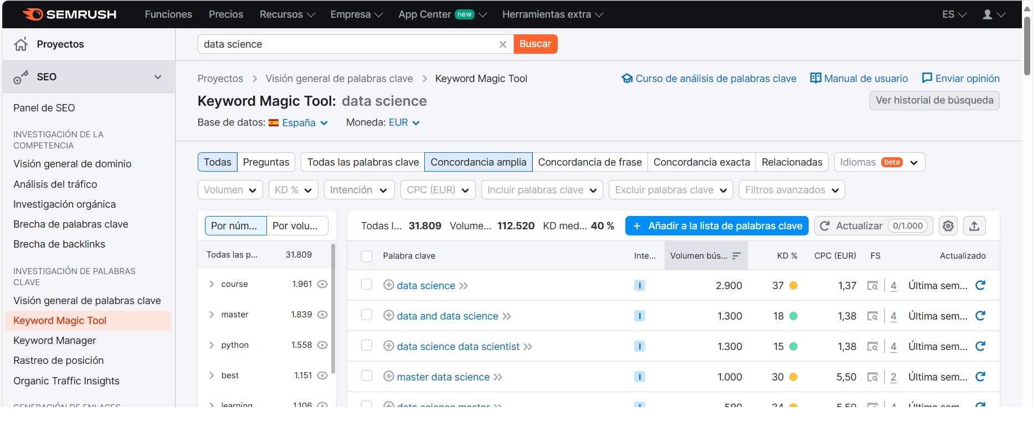
Task: Open the Idiomas beta dropdown
Action: [880, 162]
